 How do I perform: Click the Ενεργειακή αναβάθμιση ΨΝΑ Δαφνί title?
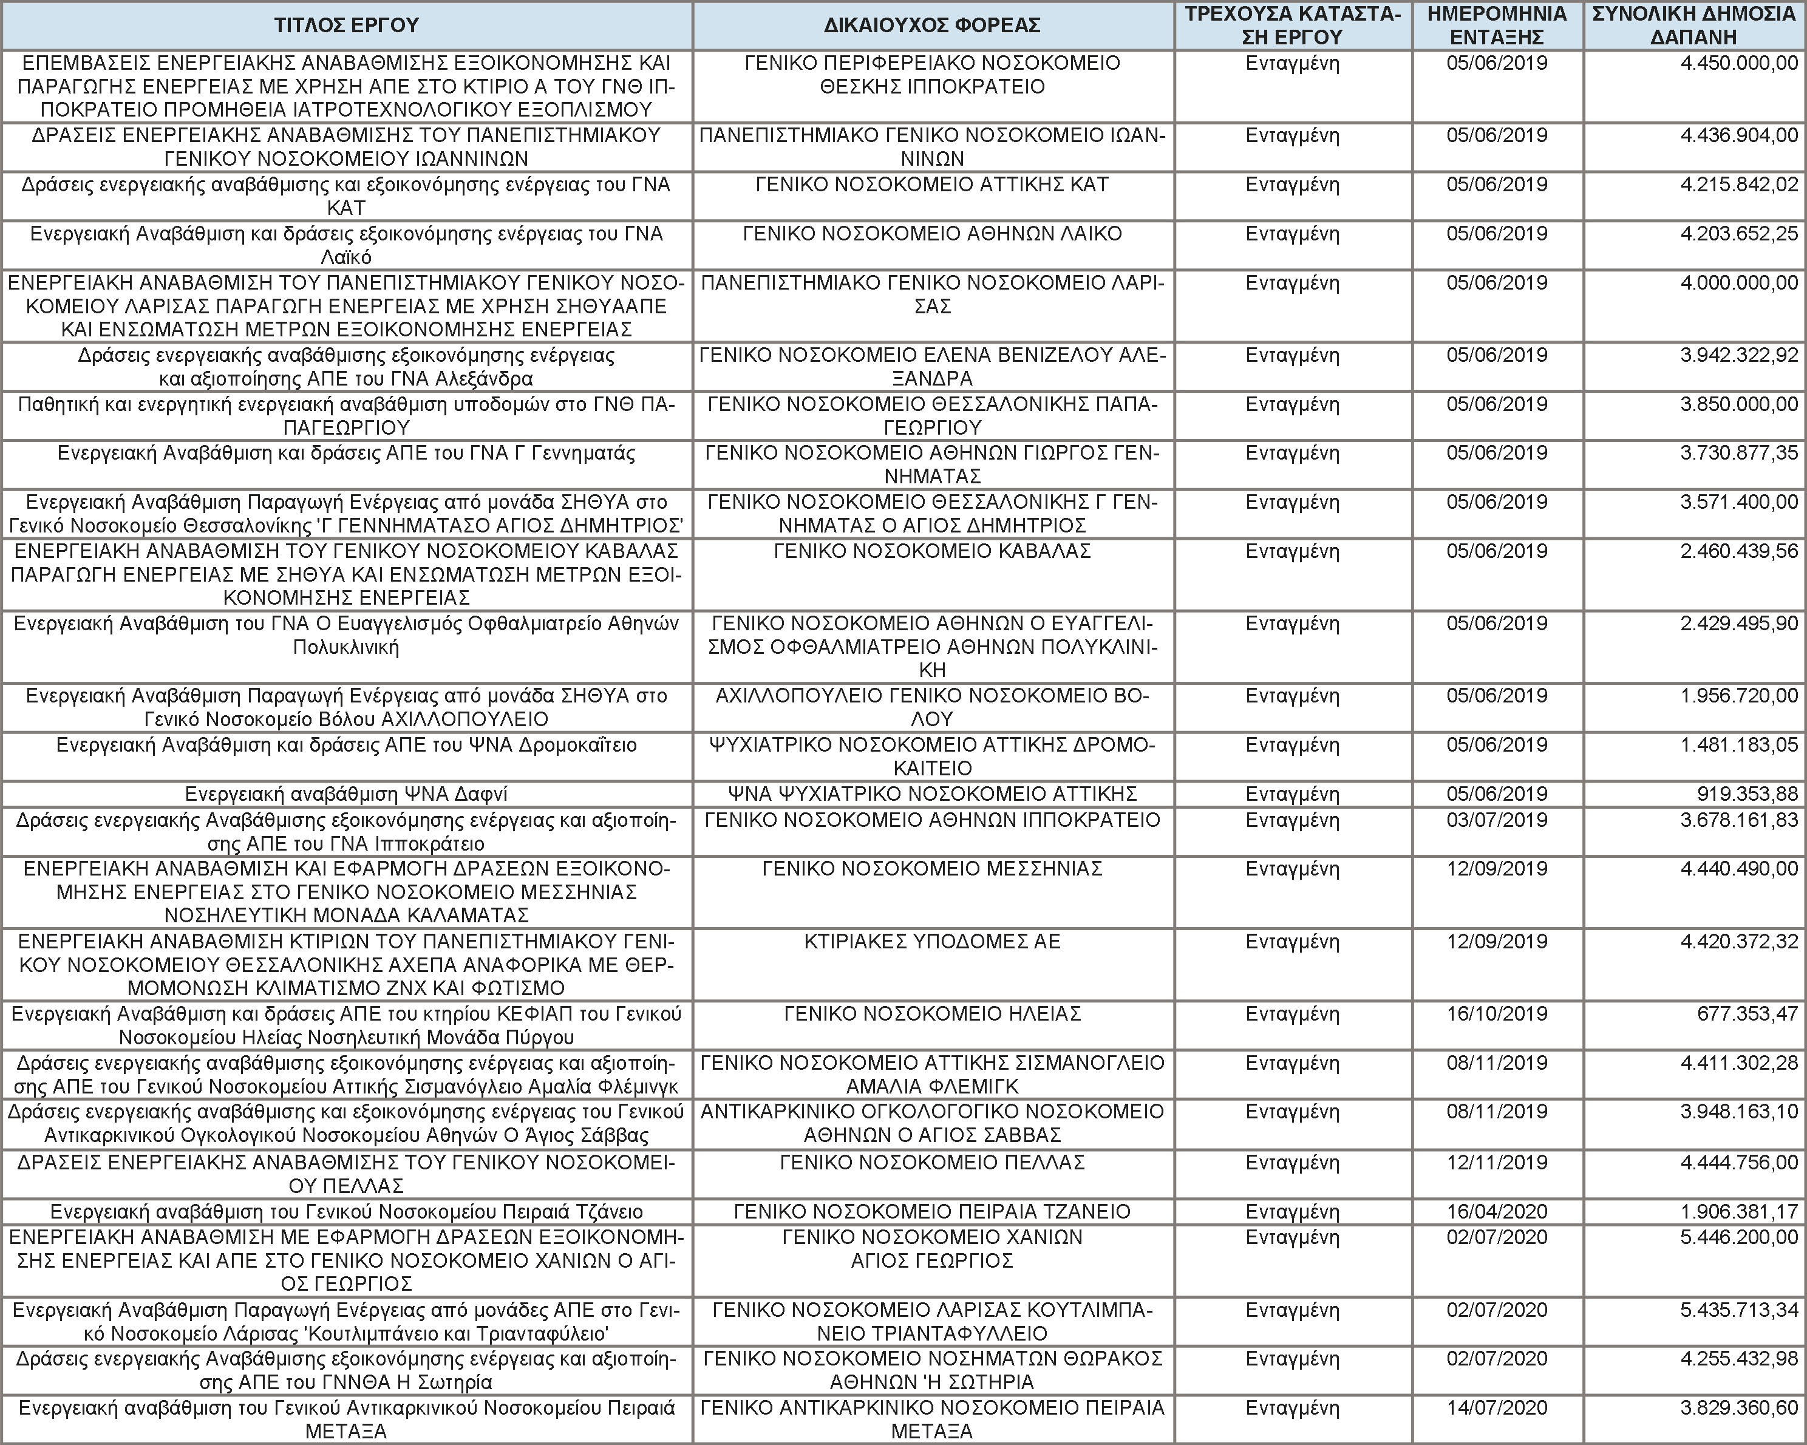coord(346,794)
